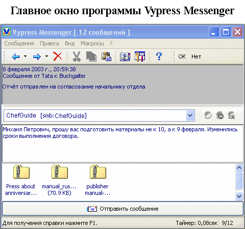Go to next message with blue forward arrow
Screen dimensions: 245x229
[x=37, y=56]
